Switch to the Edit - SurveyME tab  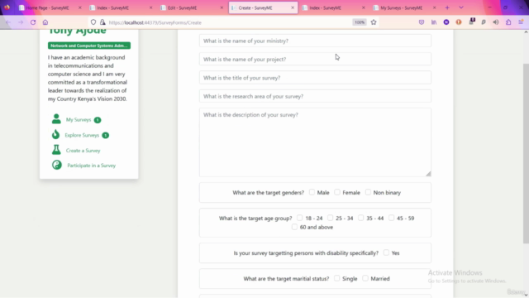click(x=191, y=7)
